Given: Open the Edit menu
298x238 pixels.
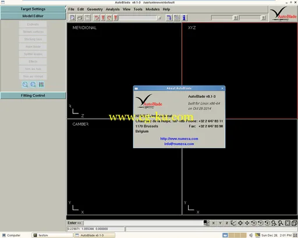Looking at the screenshot, I should [80, 9].
